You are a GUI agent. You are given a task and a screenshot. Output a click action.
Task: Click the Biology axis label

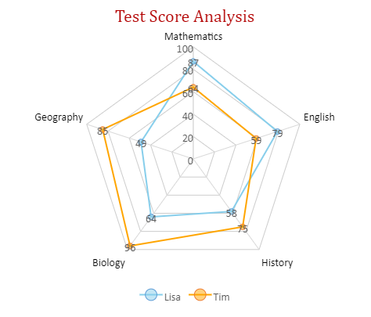click(109, 263)
